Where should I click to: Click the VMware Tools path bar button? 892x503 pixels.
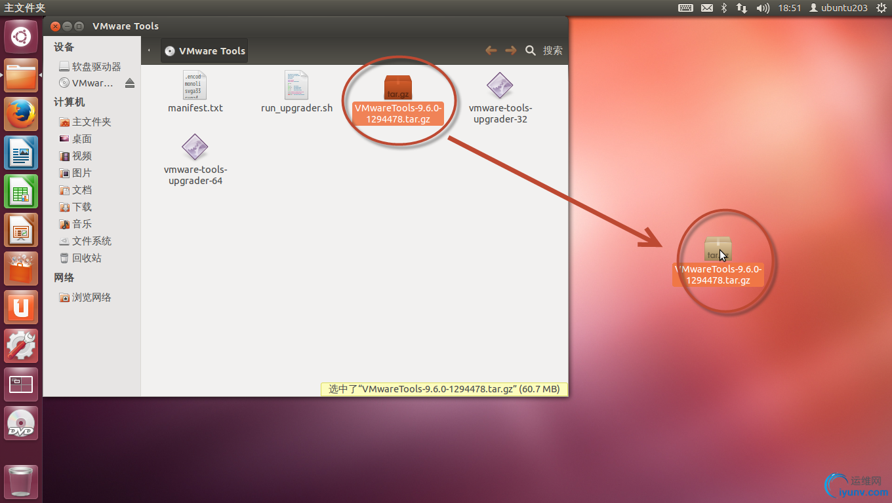tap(205, 50)
